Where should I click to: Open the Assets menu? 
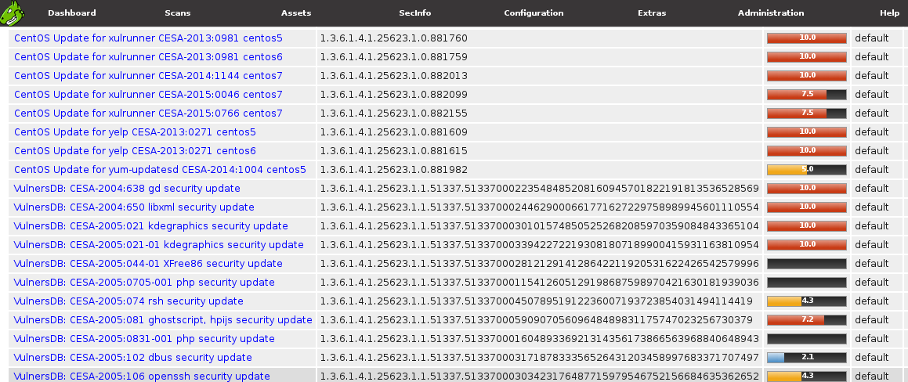296,13
